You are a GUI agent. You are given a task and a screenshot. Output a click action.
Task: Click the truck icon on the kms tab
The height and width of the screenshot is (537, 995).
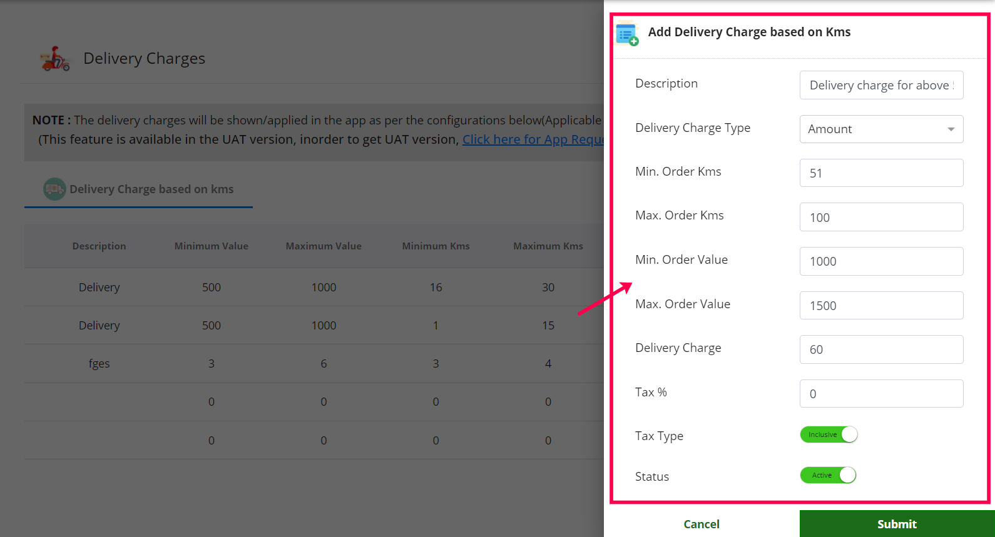(54, 189)
